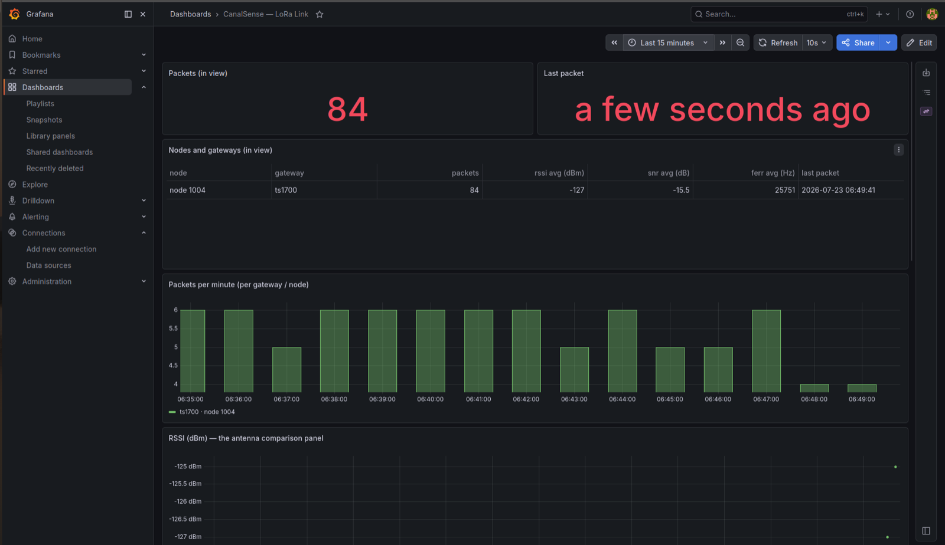
Task: Go to Home in the sidebar
Action: (32, 39)
